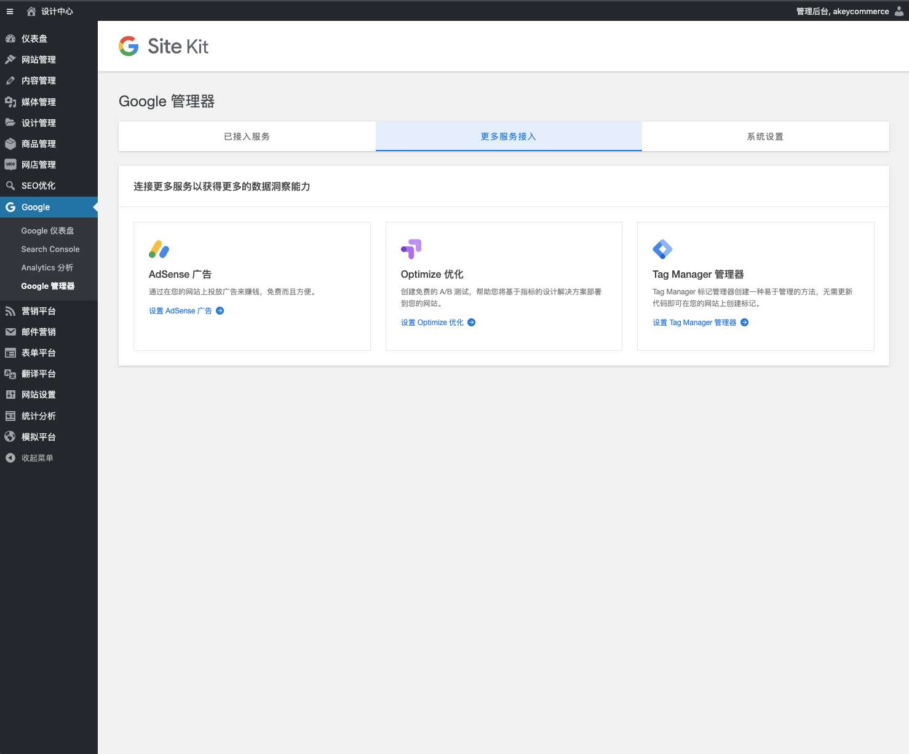Click the hamburger menu icon in top bar
The width and height of the screenshot is (909, 754).
10,11
